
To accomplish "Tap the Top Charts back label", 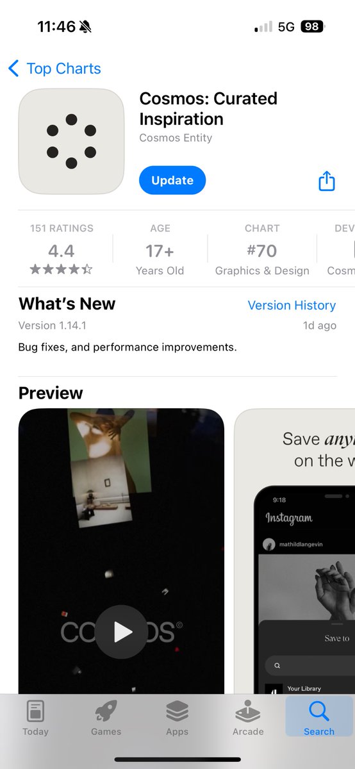I will (63, 69).
